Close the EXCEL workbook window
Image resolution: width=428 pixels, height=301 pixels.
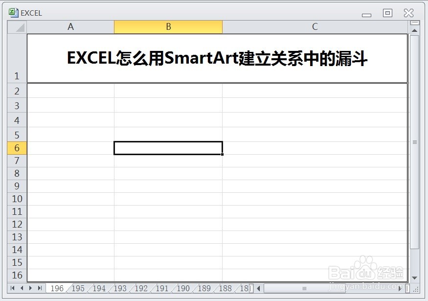pos(408,13)
